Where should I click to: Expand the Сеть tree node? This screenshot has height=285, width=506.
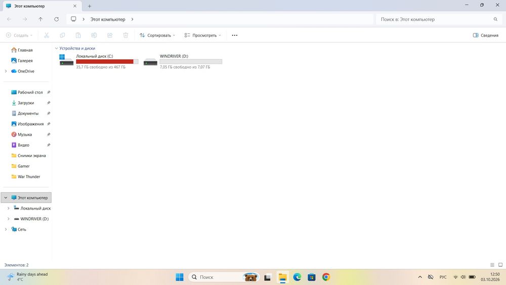(6, 229)
